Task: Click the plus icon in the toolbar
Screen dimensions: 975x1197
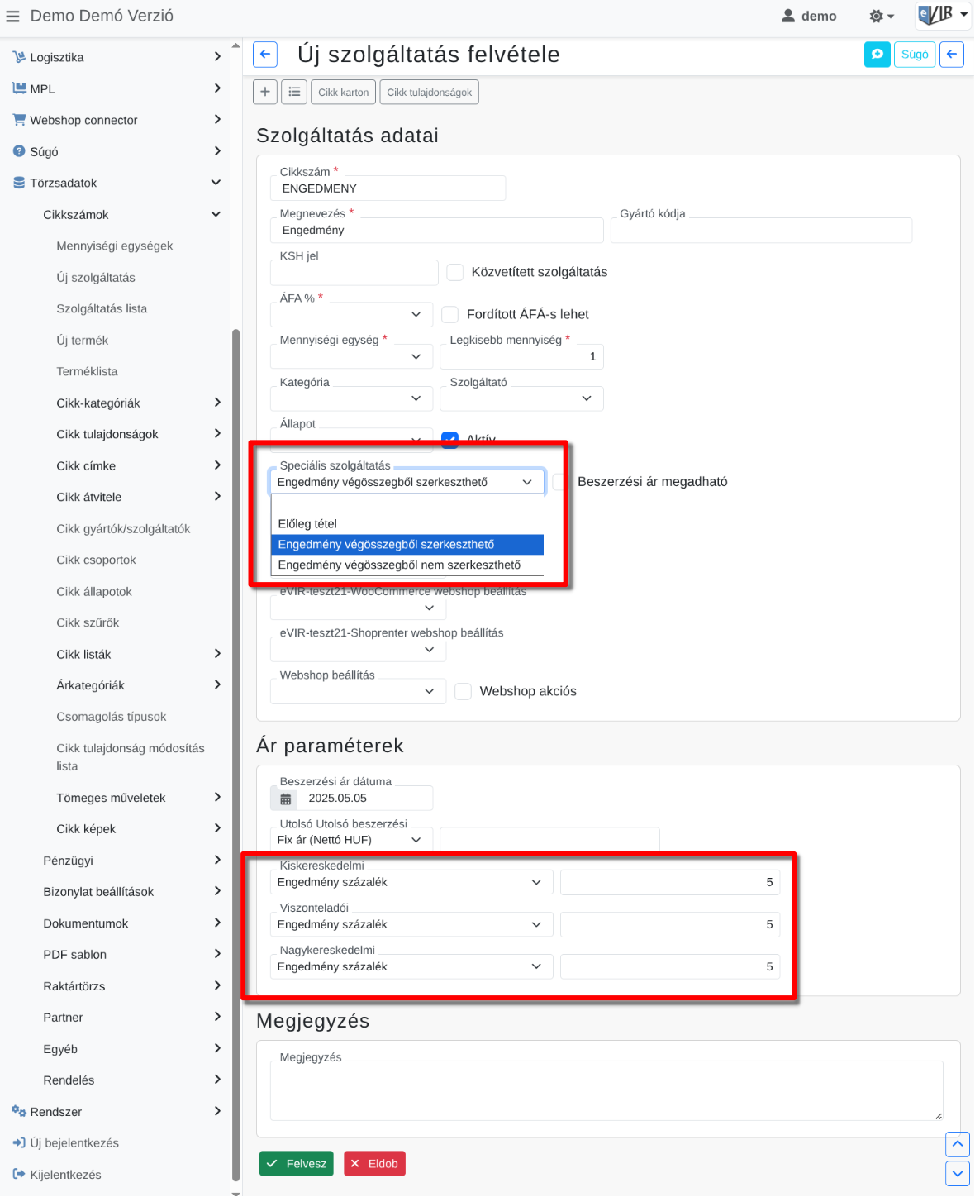Action: (x=264, y=92)
